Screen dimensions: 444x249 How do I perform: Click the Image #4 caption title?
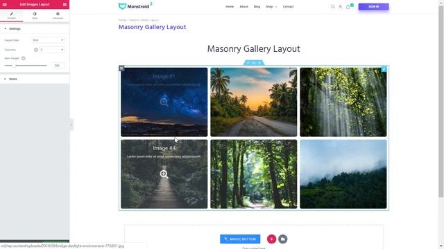tap(164, 148)
